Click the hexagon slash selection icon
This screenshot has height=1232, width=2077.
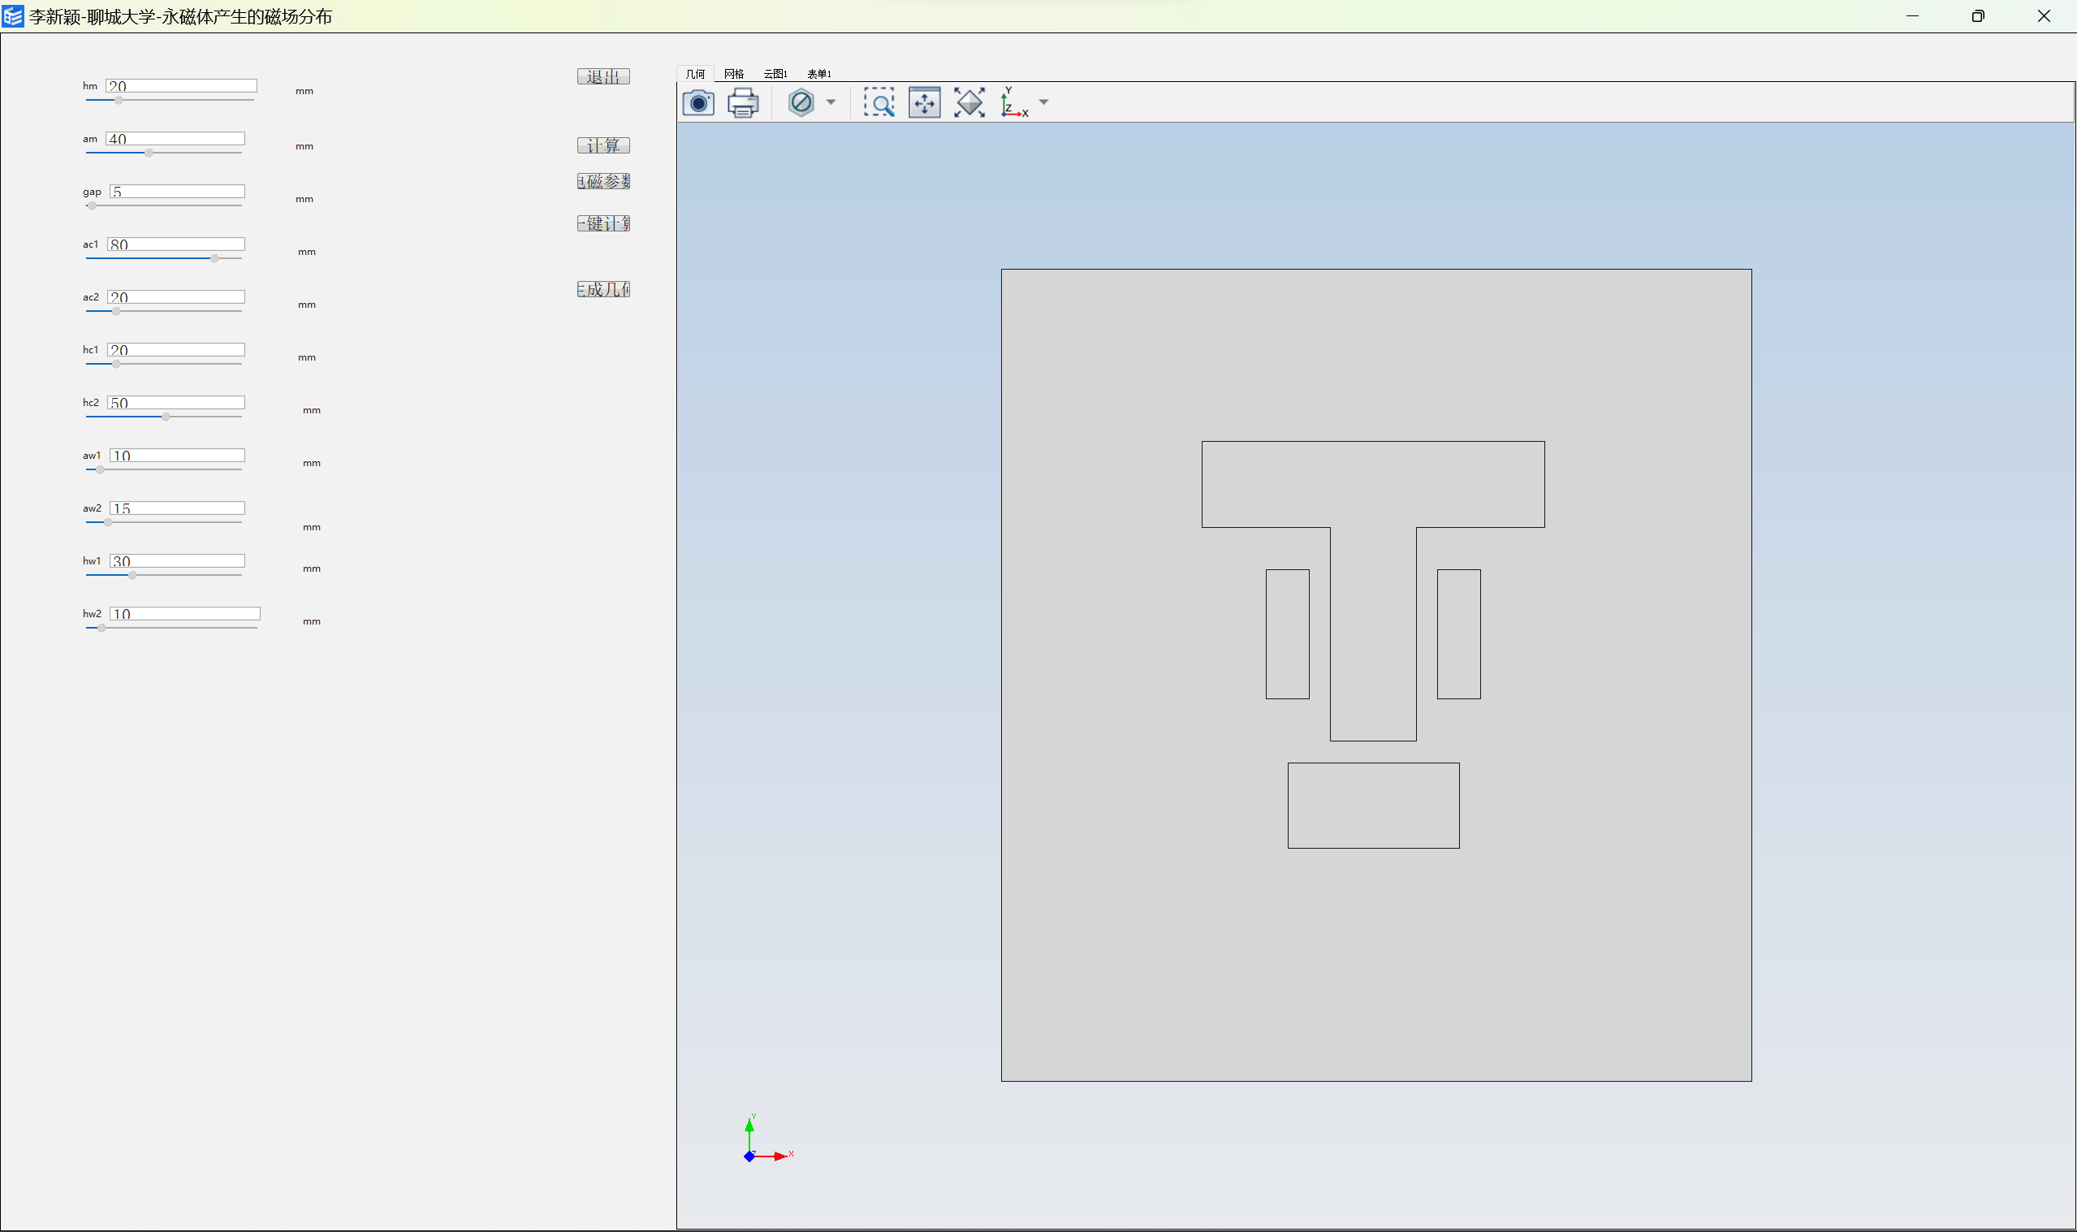[801, 103]
